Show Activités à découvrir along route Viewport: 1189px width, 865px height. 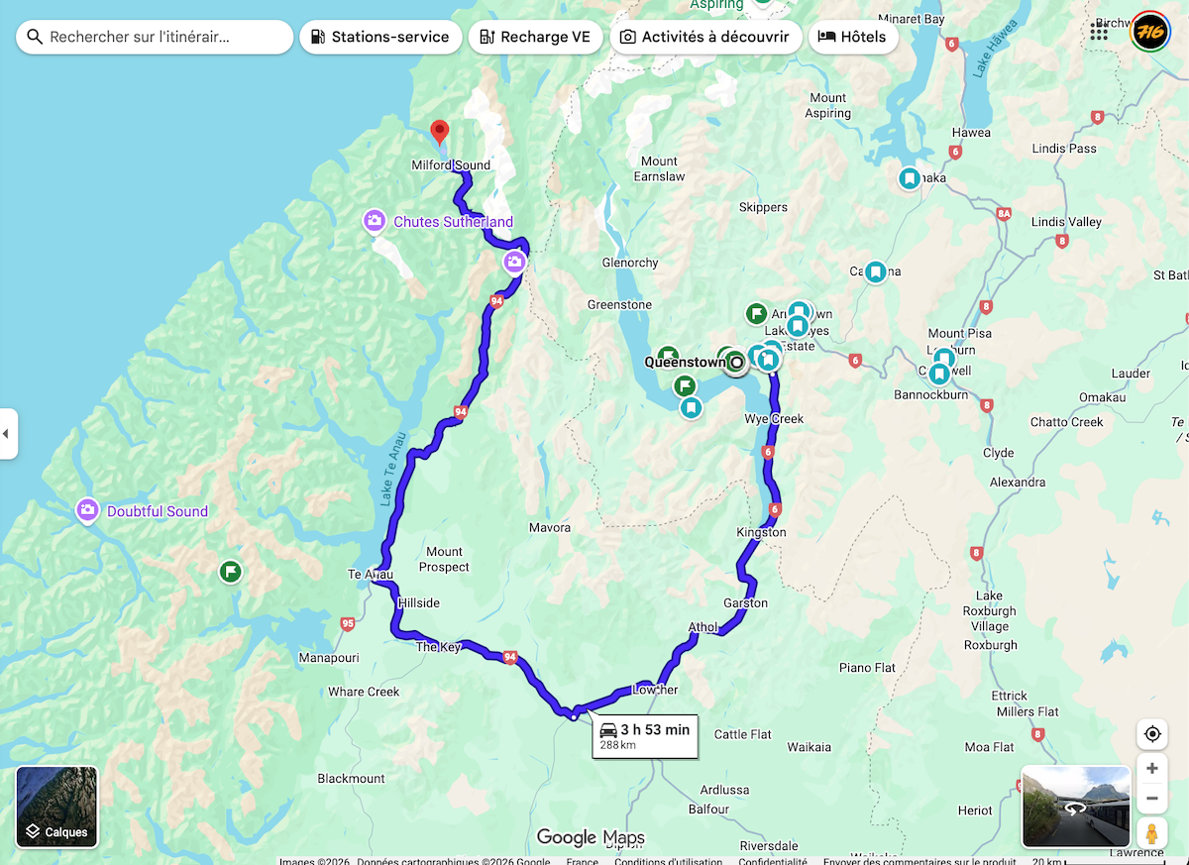coord(705,37)
